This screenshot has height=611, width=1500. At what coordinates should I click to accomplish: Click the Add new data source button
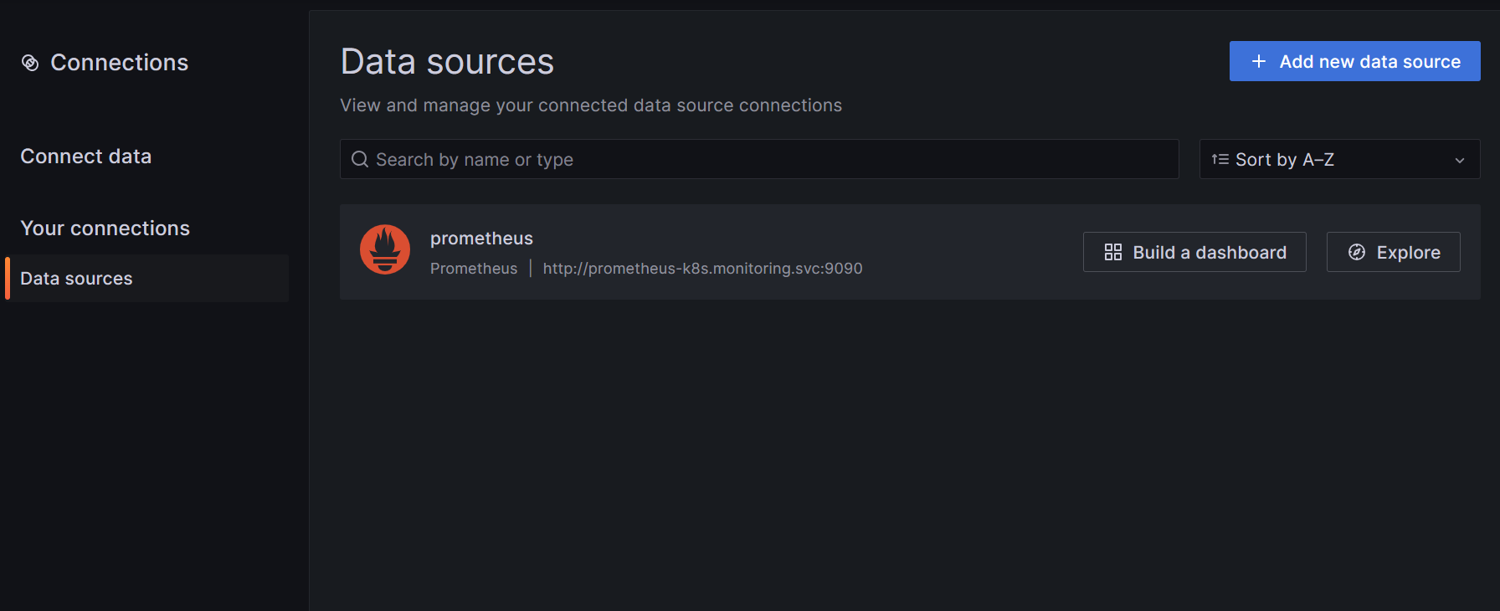(1354, 61)
